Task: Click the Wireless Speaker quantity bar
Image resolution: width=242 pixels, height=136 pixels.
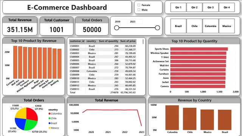Action: click(x=198, y=53)
